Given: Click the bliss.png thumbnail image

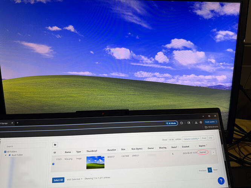Looking at the screenshot, I should click(95, 162).
